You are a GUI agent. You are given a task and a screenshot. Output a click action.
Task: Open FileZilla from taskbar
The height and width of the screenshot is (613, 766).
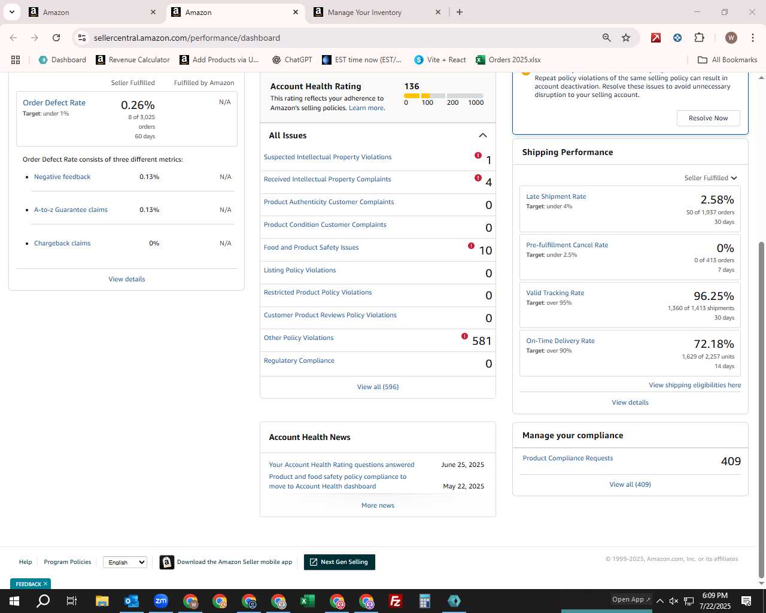coord(396,601)
